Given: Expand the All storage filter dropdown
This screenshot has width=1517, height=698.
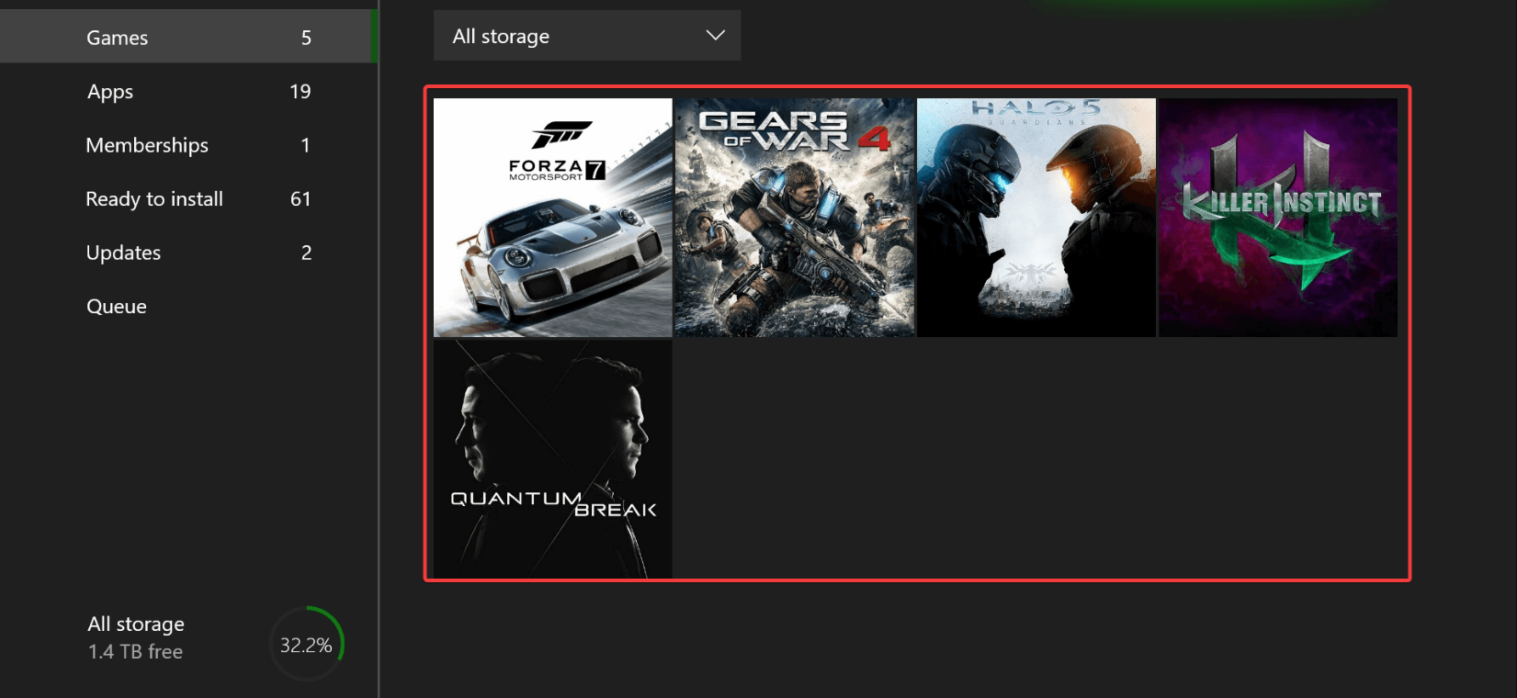Looking at the screenshot, I should tap(587, 36).
